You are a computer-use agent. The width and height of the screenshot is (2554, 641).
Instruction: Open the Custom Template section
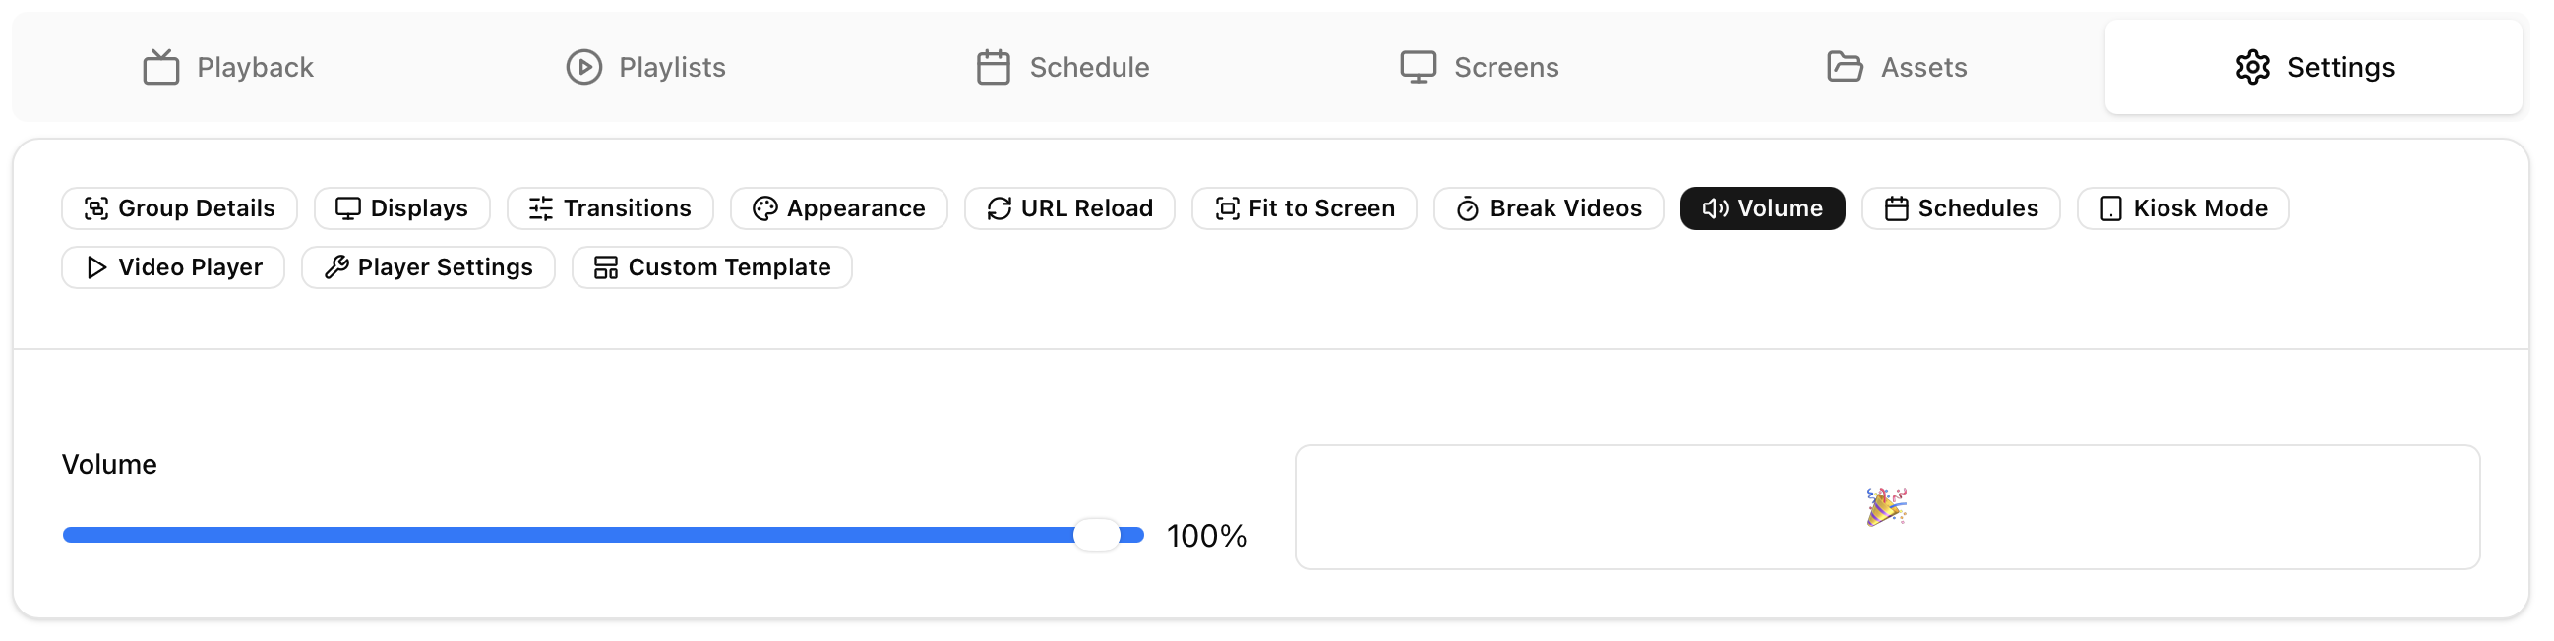coord(712,267)
